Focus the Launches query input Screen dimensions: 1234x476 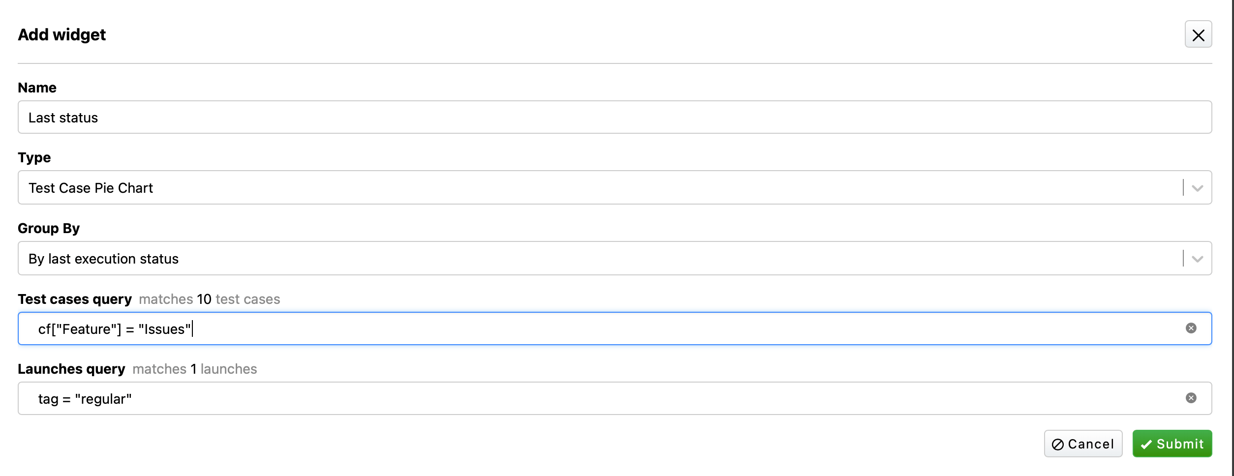590,399
